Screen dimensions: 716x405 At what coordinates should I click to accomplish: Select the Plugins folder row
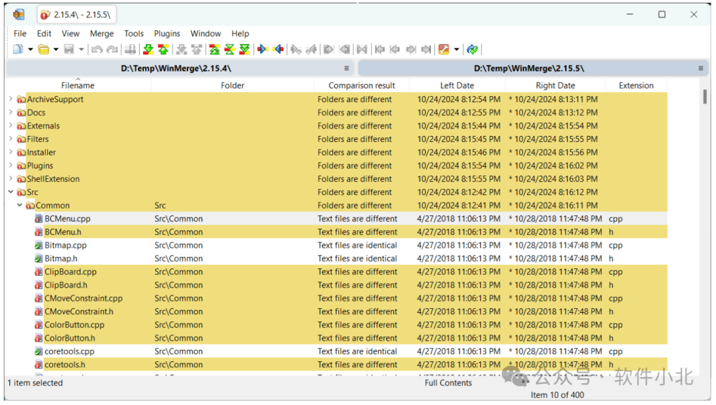click(337, 165)
